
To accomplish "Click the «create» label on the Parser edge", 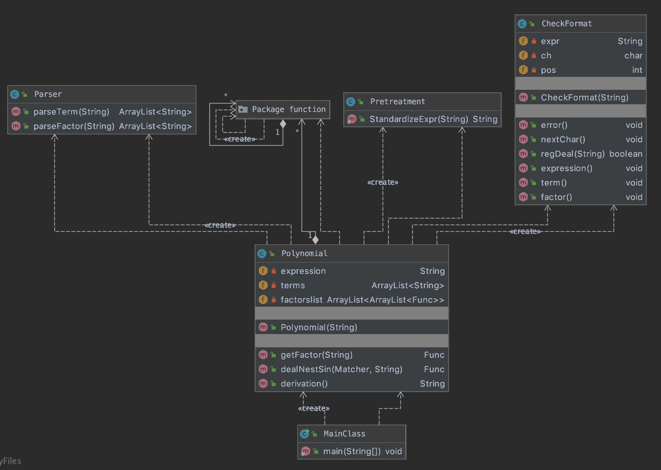I will [x=220, y=225].
